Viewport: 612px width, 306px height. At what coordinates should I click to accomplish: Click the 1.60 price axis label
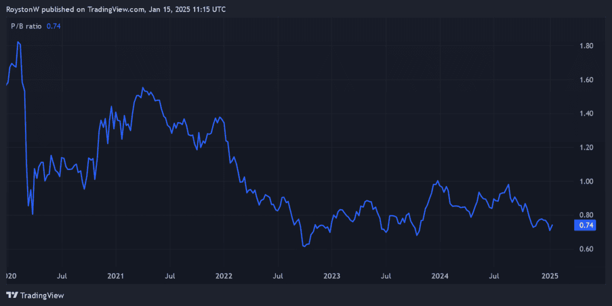586,80
